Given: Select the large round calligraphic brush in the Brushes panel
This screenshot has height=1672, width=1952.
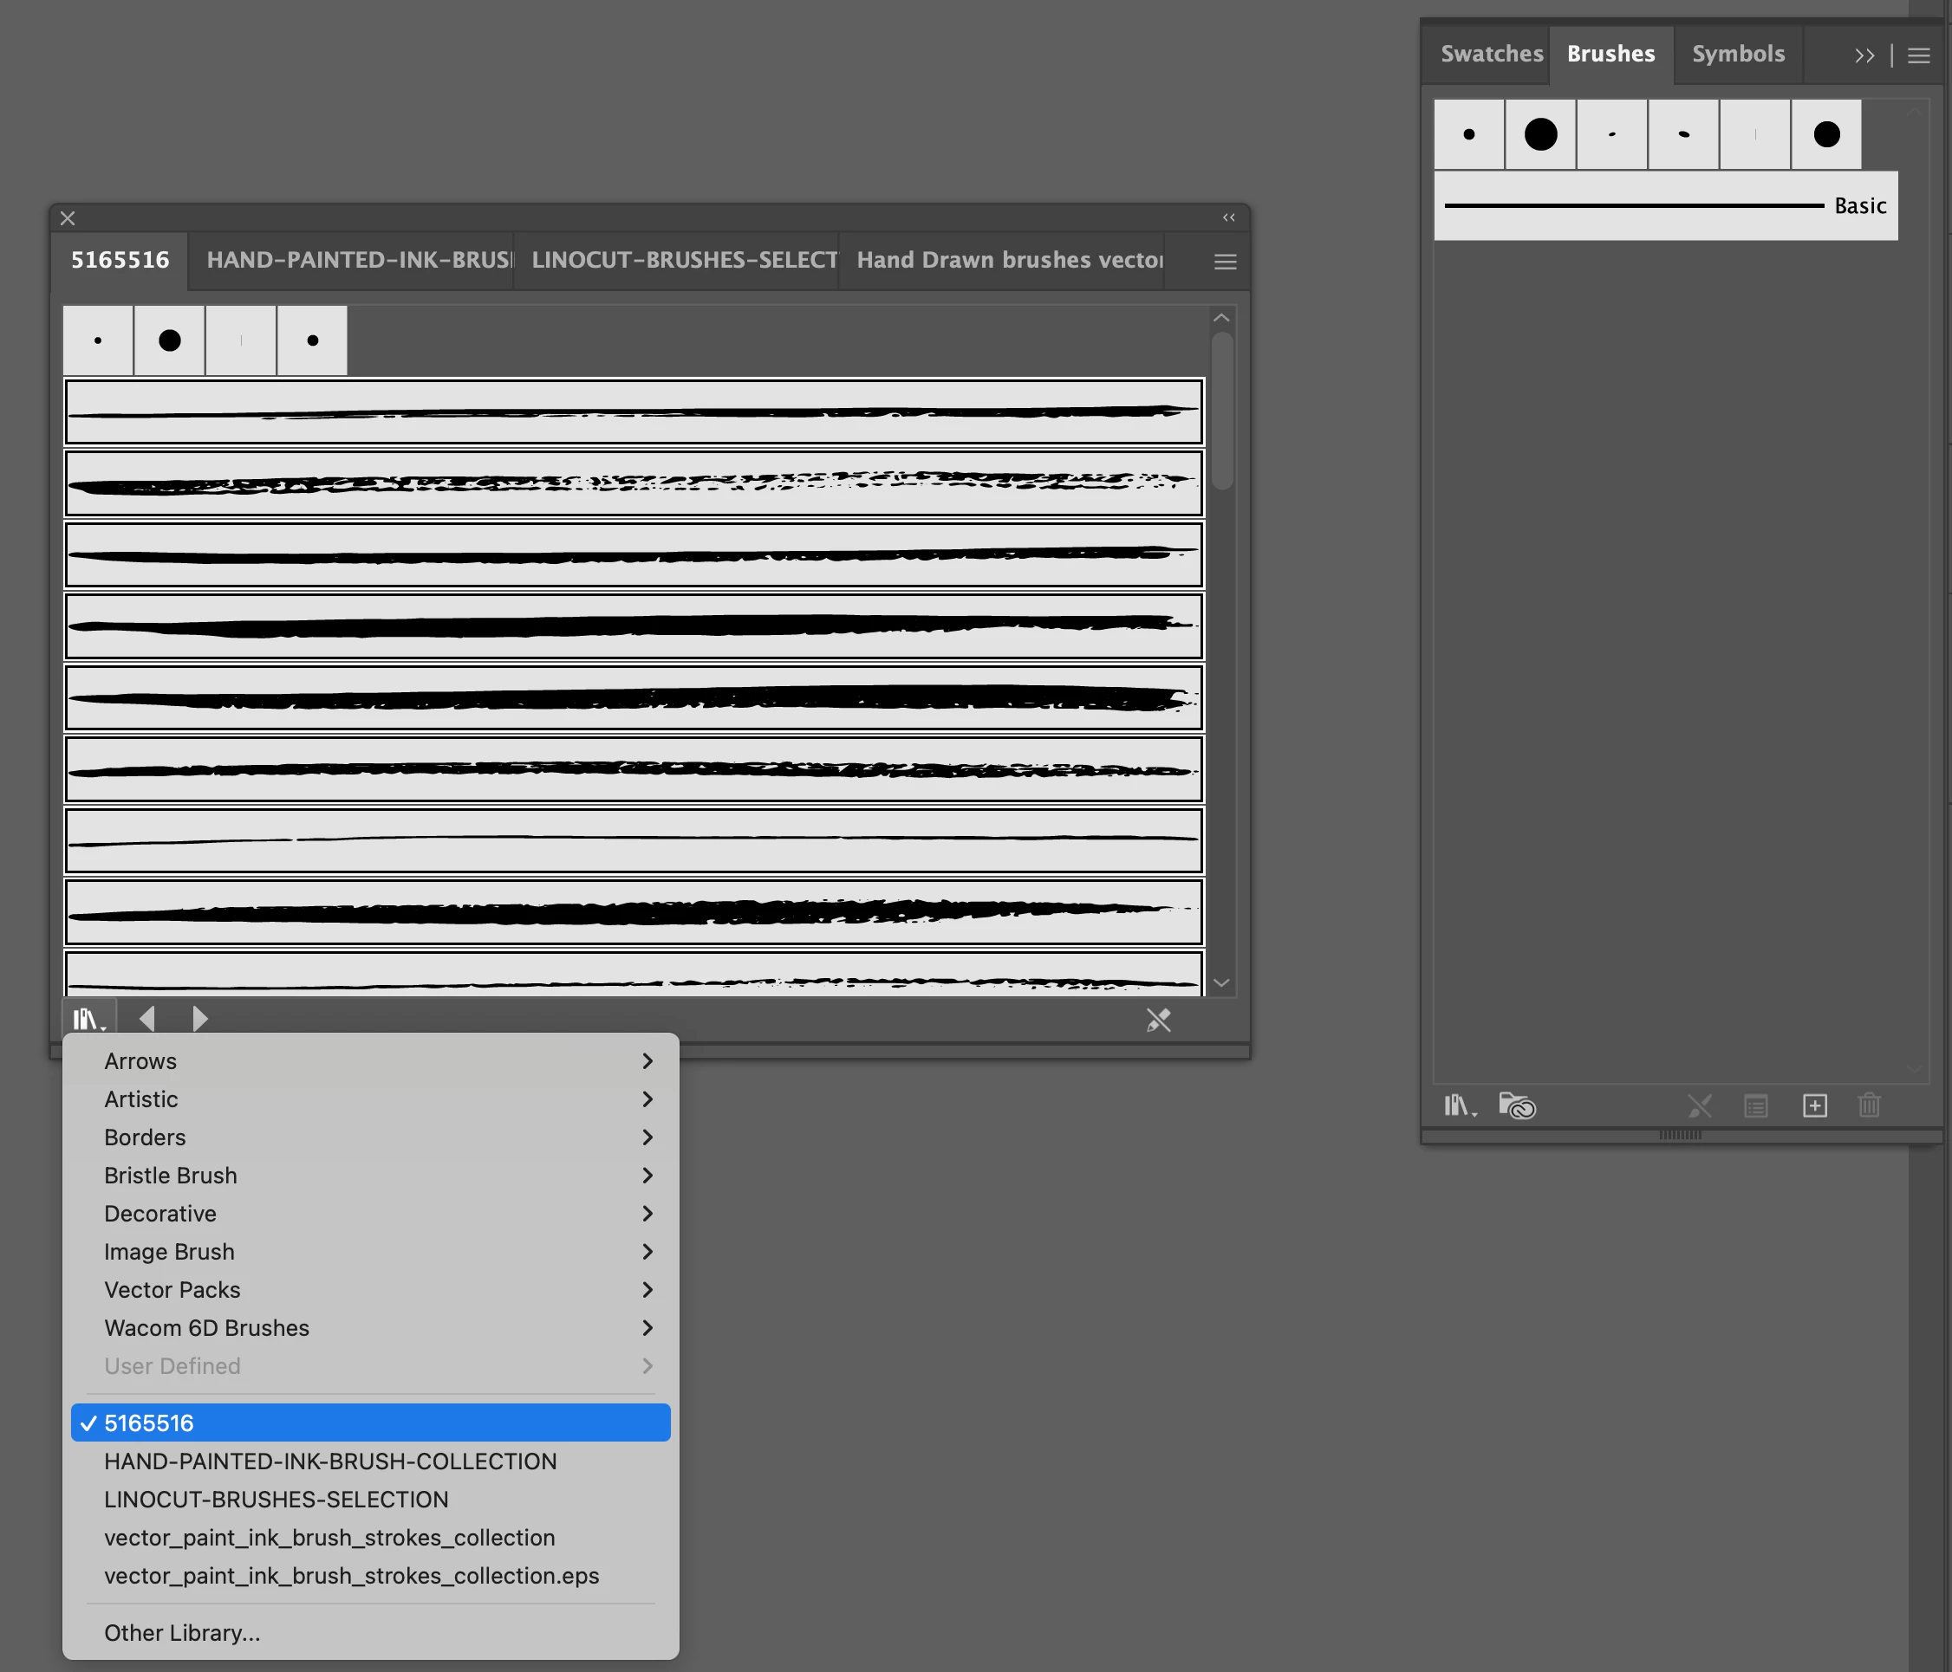Looking at the screenshot, I should (1540, 134).
